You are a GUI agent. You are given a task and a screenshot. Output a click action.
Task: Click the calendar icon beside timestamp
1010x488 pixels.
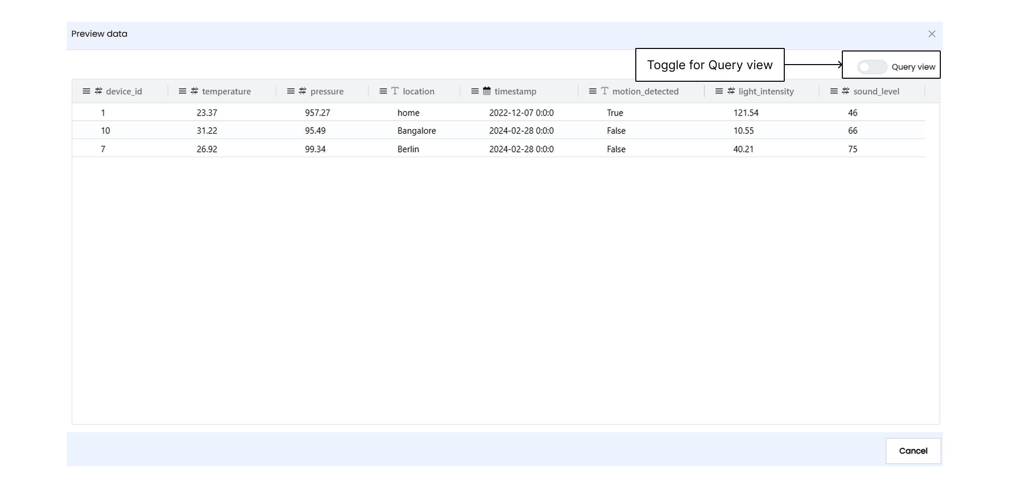487,91
